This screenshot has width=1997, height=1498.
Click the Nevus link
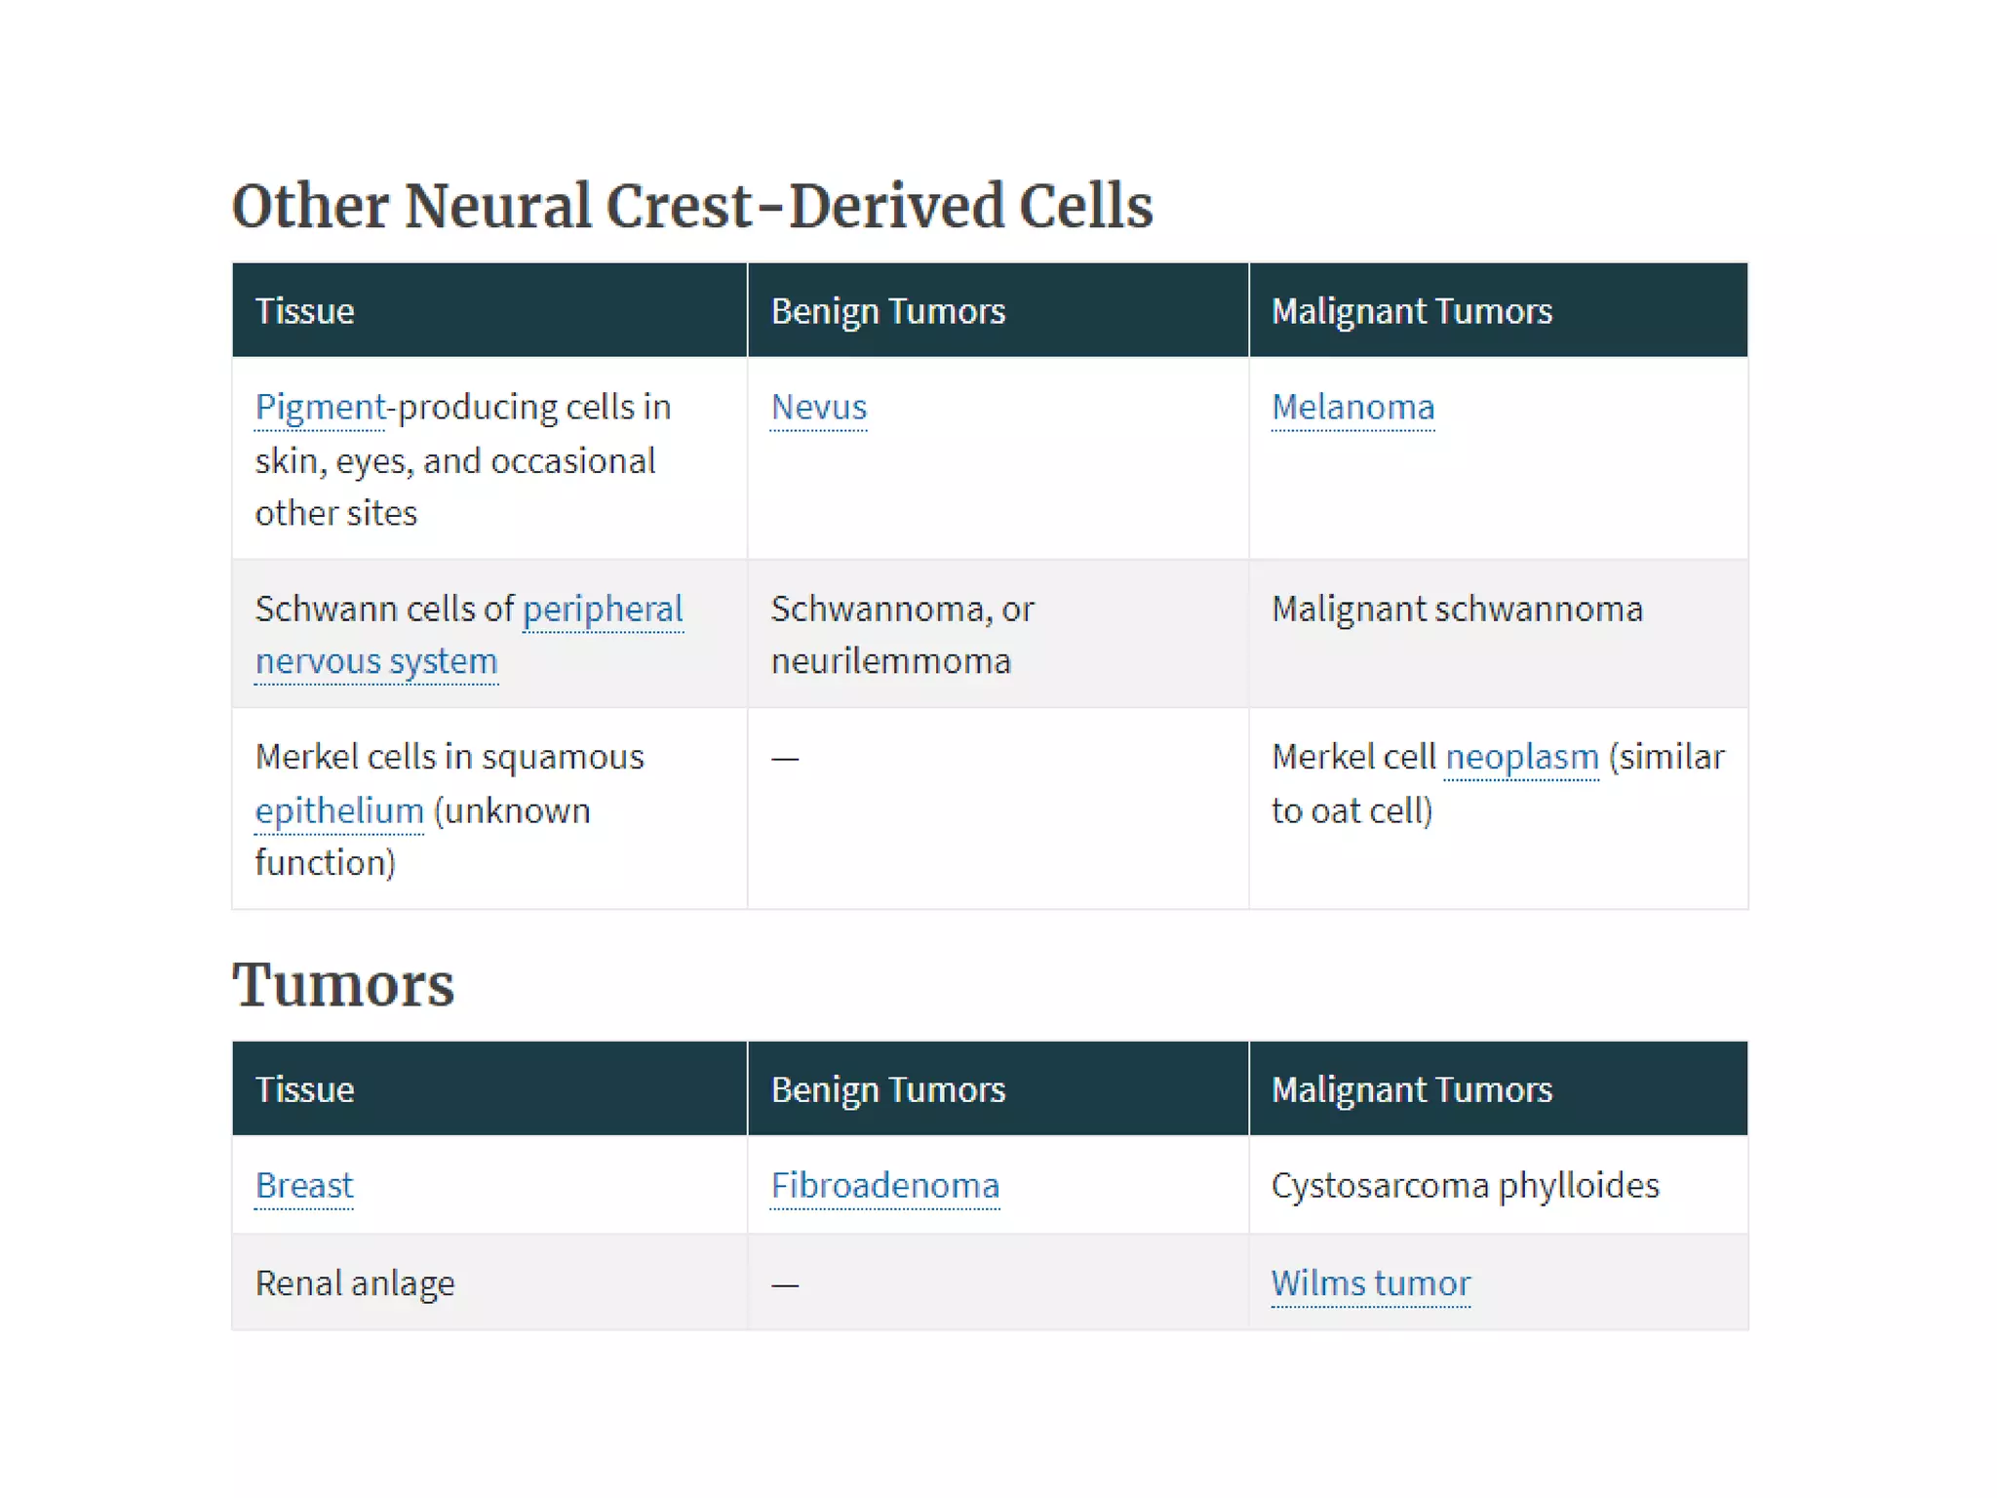[x=818, y=407]
